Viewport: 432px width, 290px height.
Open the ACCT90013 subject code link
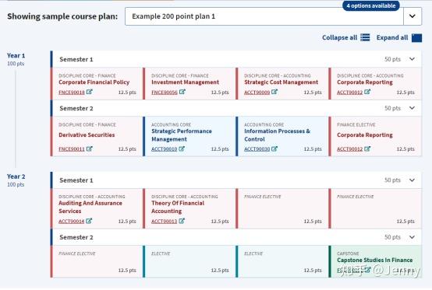coord(165,222)
